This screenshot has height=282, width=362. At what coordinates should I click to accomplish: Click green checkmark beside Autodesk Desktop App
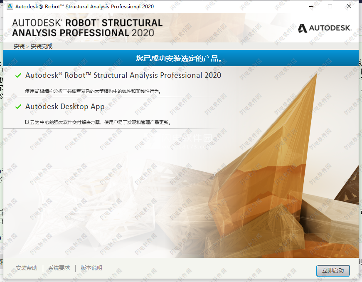coord(18,107)
